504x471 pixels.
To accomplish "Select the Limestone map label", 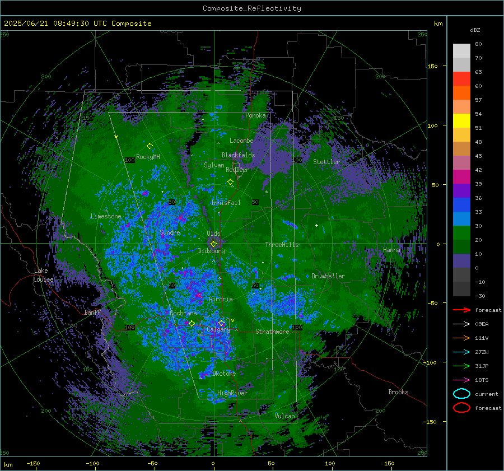I will [106, 216].
